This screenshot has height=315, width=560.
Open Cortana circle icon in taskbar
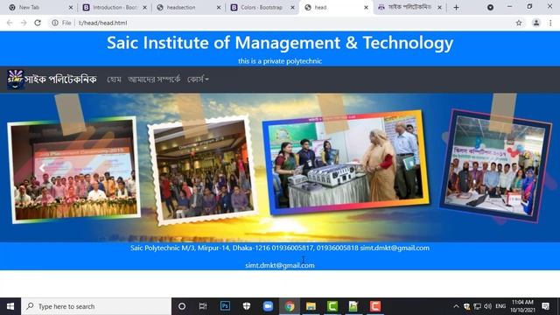[x=182, y=306]
